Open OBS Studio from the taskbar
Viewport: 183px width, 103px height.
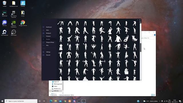(79, 101)
